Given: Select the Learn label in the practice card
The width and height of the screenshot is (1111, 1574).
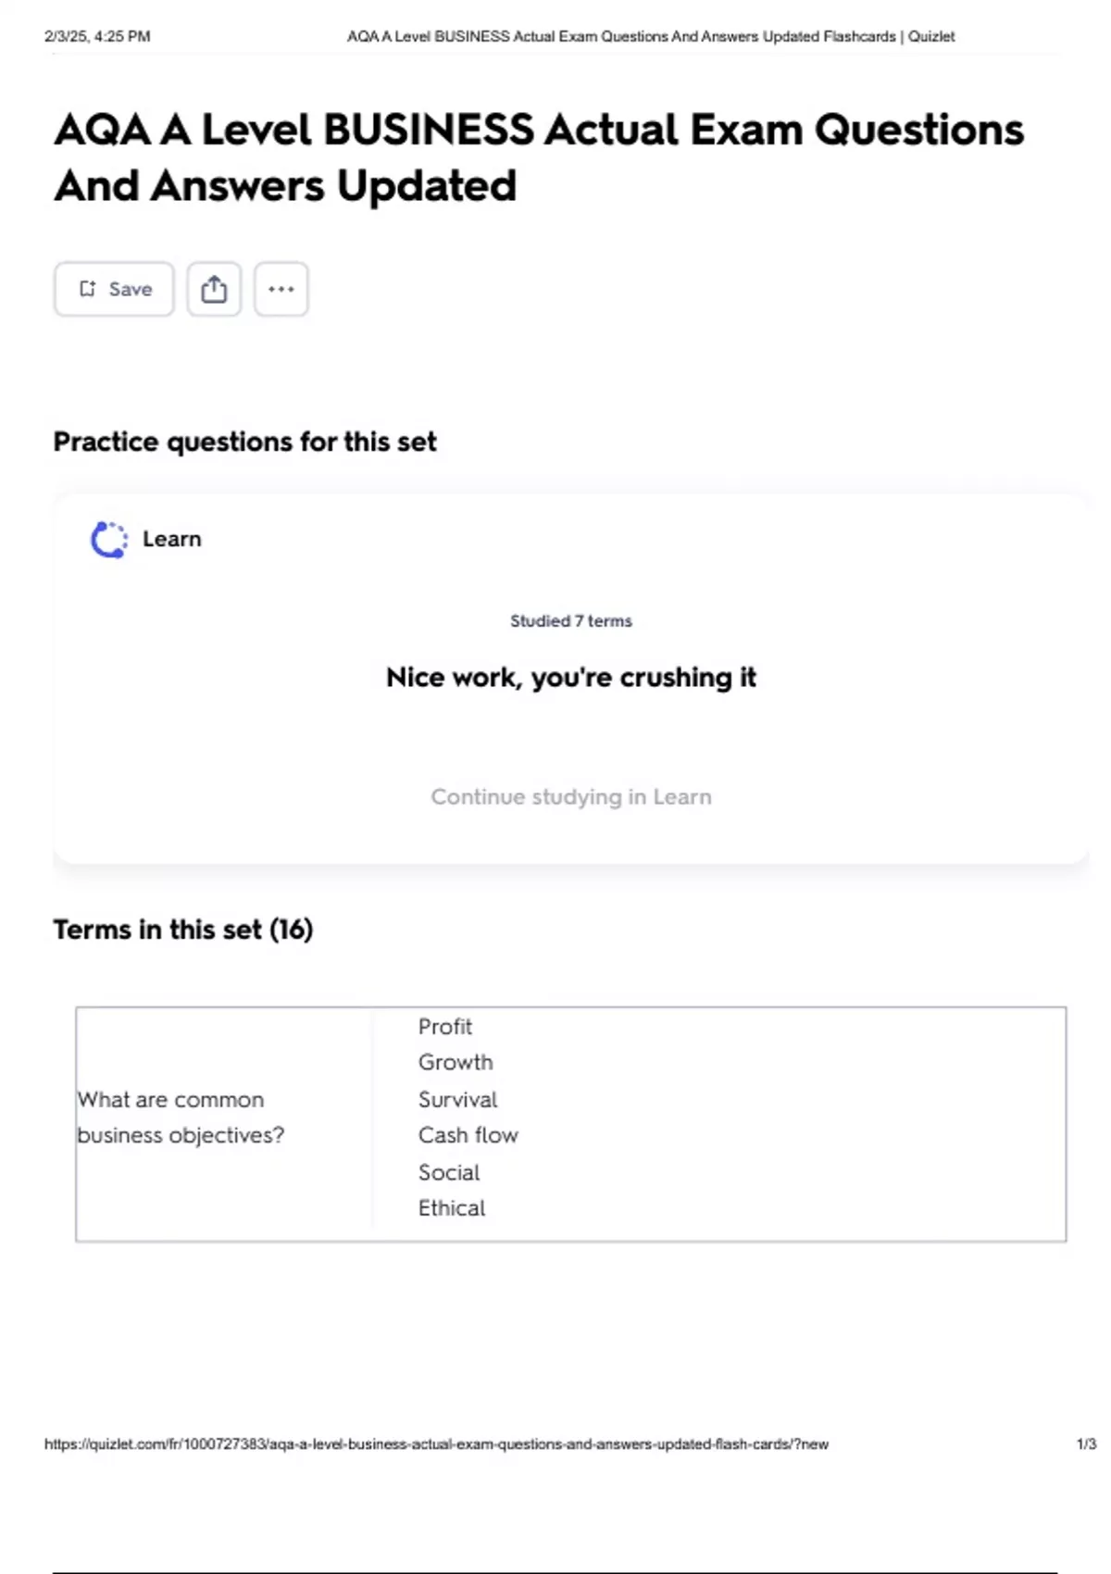Looking at the screenshot, I should point(172,539).
